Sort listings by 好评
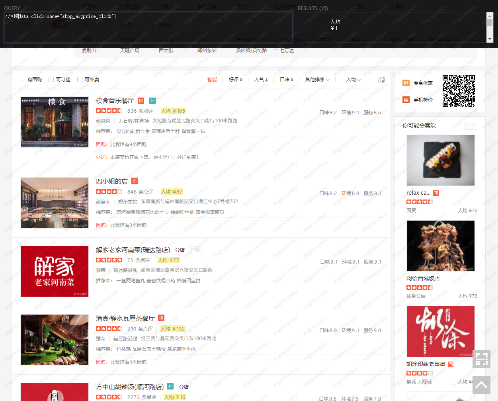Screen dimensions: 498x401 click(235, 80)
